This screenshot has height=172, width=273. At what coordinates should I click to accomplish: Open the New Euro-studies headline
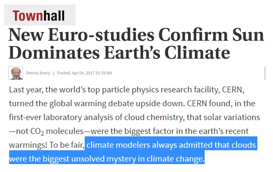[x=136, y=44]
